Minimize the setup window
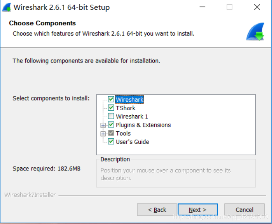The width and height of the screenshot is (272, 224). click(x=202, y=7)
